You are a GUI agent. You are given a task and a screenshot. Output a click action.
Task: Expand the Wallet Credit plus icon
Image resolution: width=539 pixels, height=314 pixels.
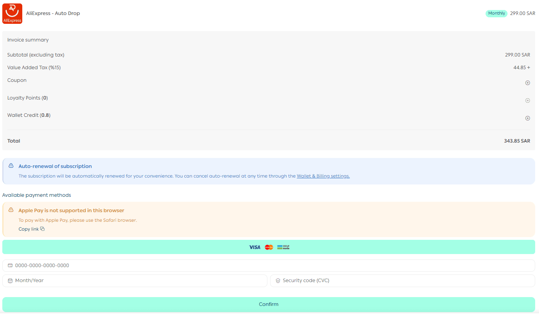(527, 118)
